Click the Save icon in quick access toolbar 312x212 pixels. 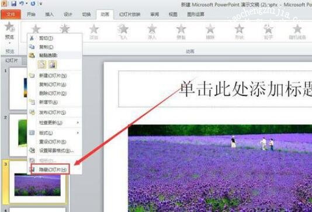(x=13, y=3)
